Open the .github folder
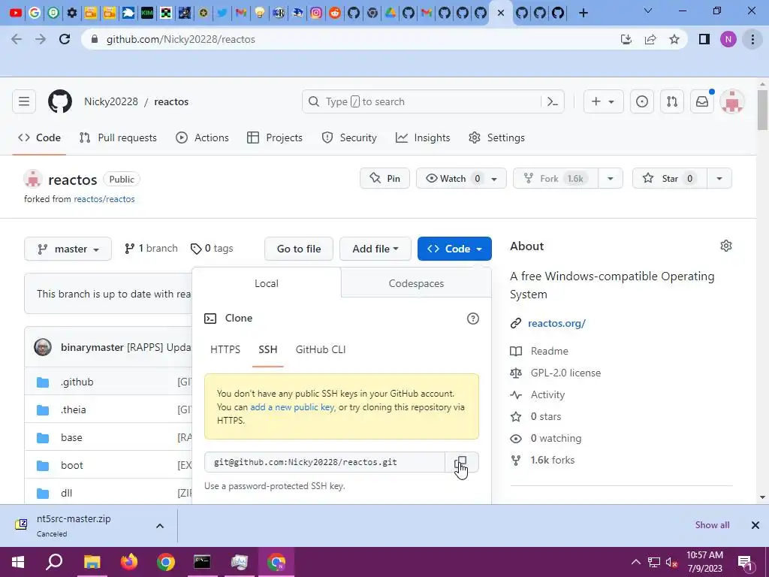The height and width of the screenshot is (577, 769). (77, 382)
